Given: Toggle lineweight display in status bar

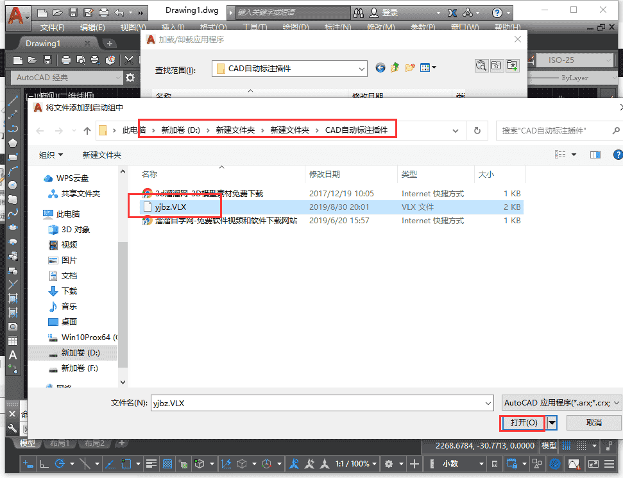Looking at the screenshot, I should coord(151,464).
